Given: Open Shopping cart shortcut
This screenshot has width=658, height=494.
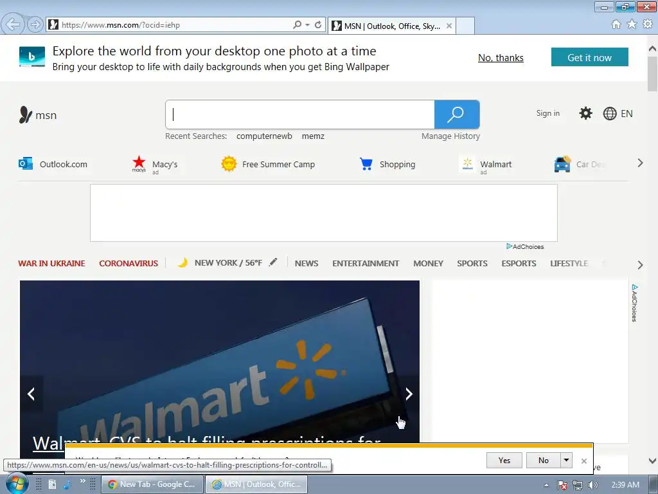Looking at the screenshot, I should pyautogui.click(x=387, y=164).
